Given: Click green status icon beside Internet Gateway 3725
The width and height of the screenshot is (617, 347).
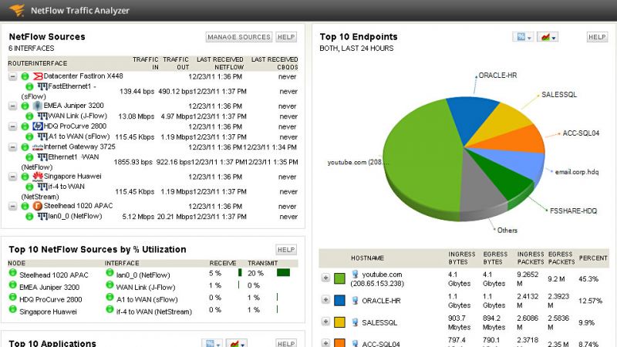Looking at the screenshot, I should [25, 147].
